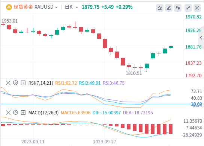The height and width of the screenshot is (146, 204).
Task: Click the +0.29% percent change
Action: pyautogui.click(x=124, y=7)
